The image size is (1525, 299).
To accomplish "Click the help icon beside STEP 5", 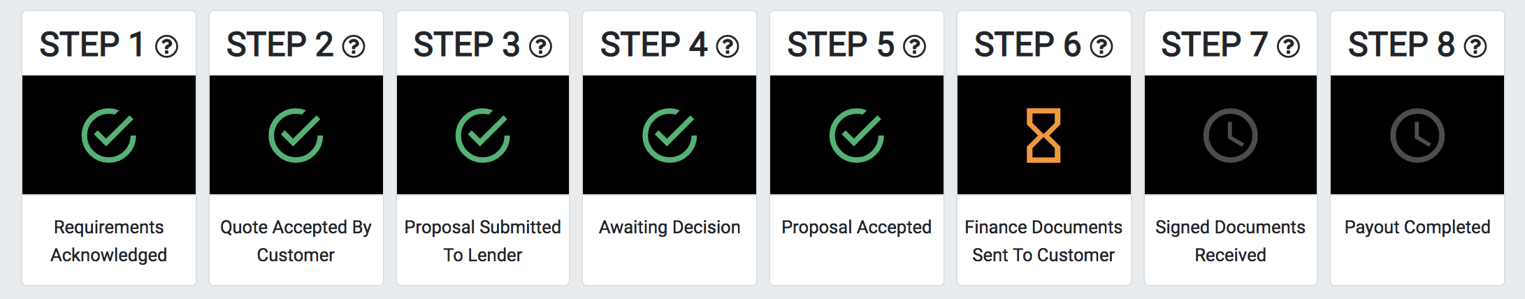I will click(914, 47).
